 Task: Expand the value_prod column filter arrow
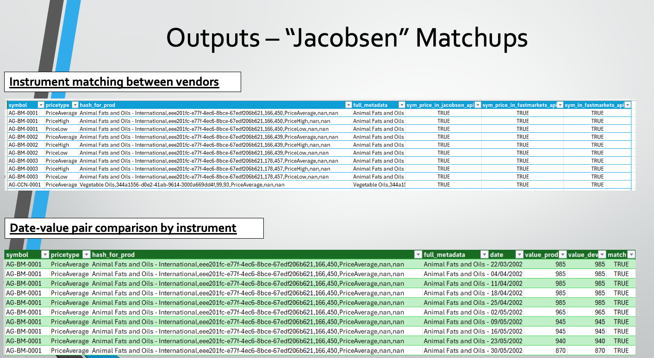[562, 254]
